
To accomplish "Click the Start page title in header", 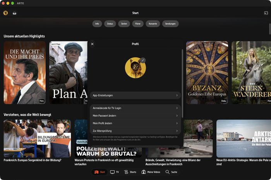I will tap(135, 13).
